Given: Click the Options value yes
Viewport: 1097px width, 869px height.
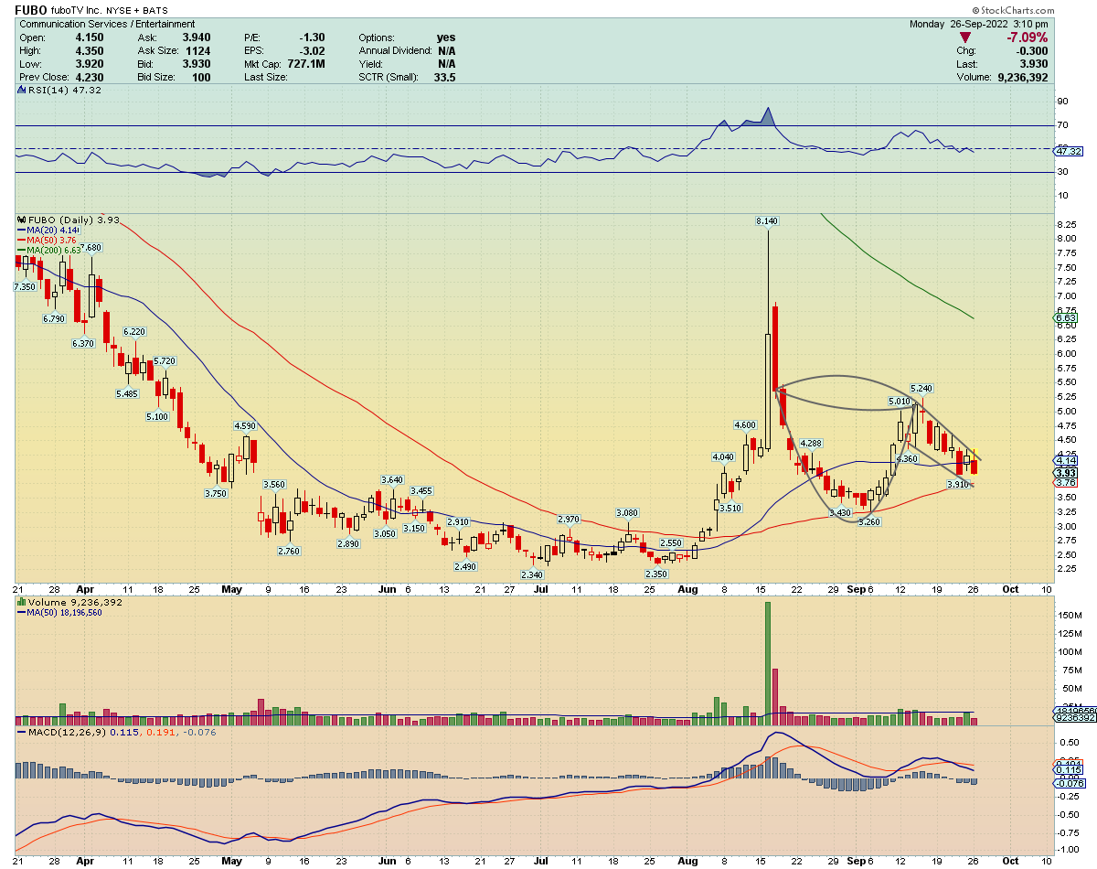Looking at the screenshot, I should point(447,37).
